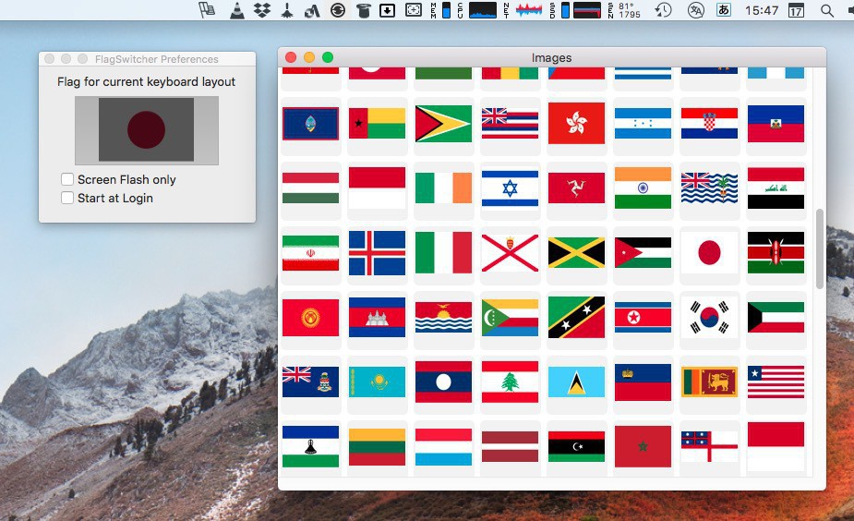Select the Lebanon cedar flag image
Image resolution: width=854 pixels, height=521 pixels.
point(510,382)
